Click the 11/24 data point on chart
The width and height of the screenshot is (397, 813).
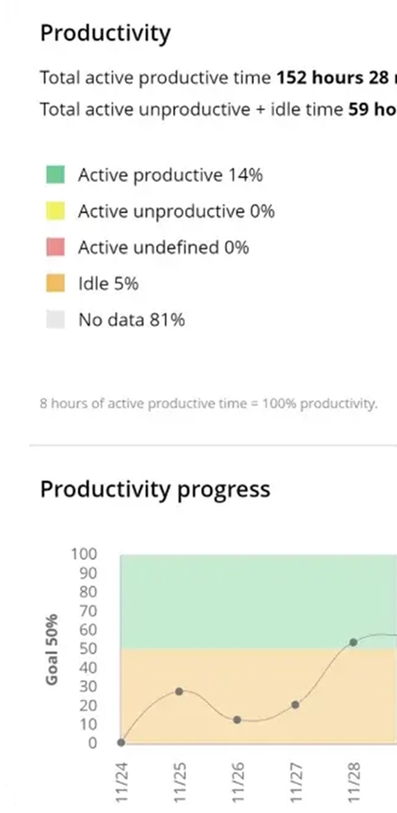pos(121,743)
